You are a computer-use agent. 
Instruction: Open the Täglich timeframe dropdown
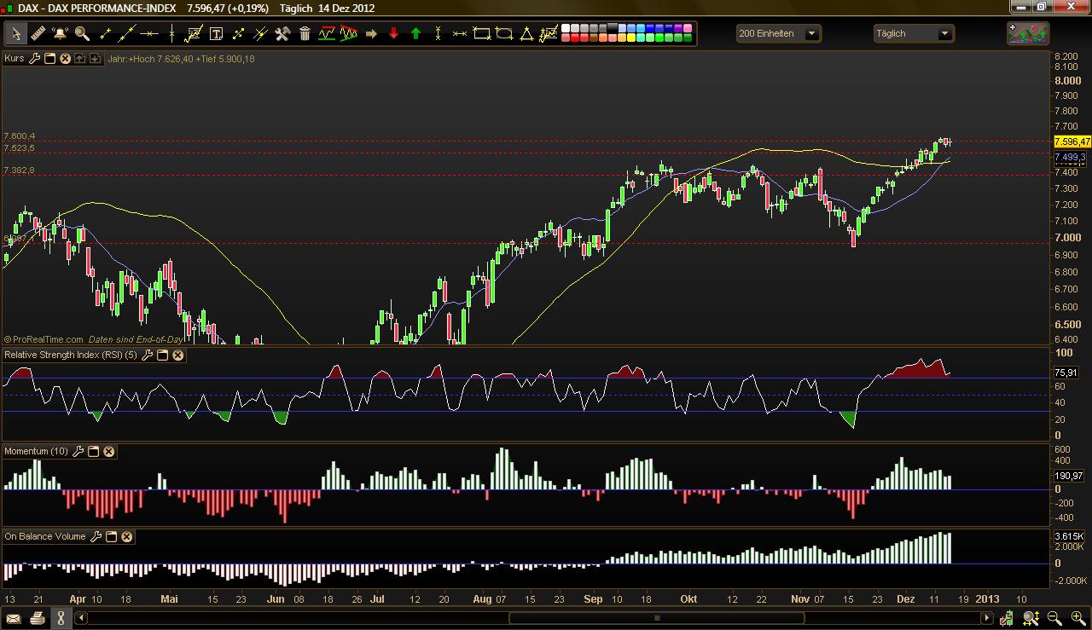(914, 33)
